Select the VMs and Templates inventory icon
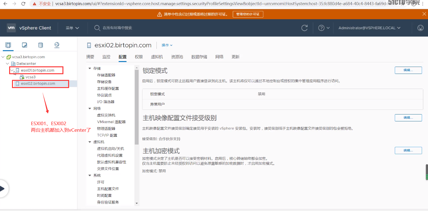The height and width of the screenshot is (211, 428). pyautogui.click(x=24, y=45)
